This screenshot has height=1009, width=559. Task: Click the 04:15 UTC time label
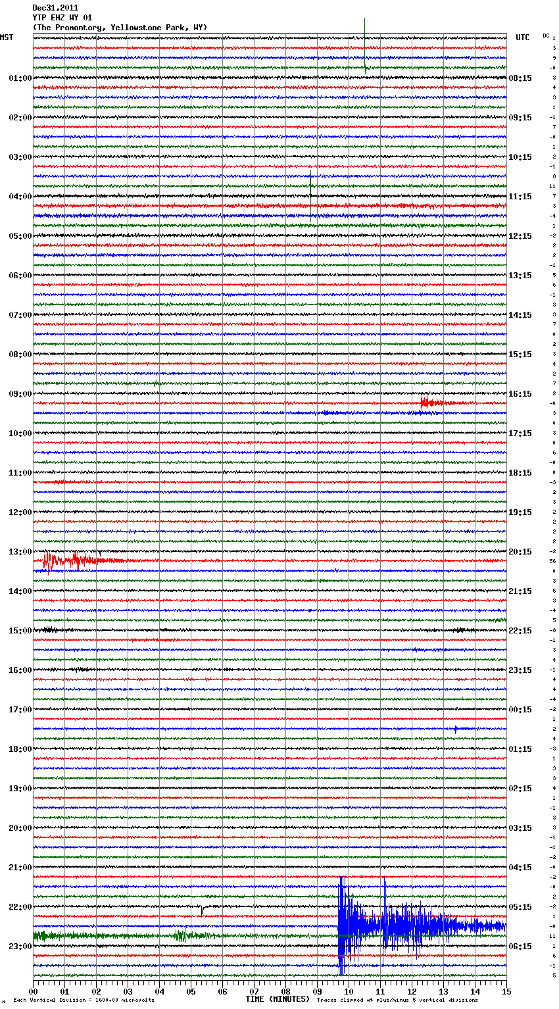pyautogui.click(x=520, y=868)
